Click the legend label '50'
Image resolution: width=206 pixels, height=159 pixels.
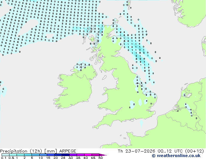pyautogui.click(x=100, y=158)
